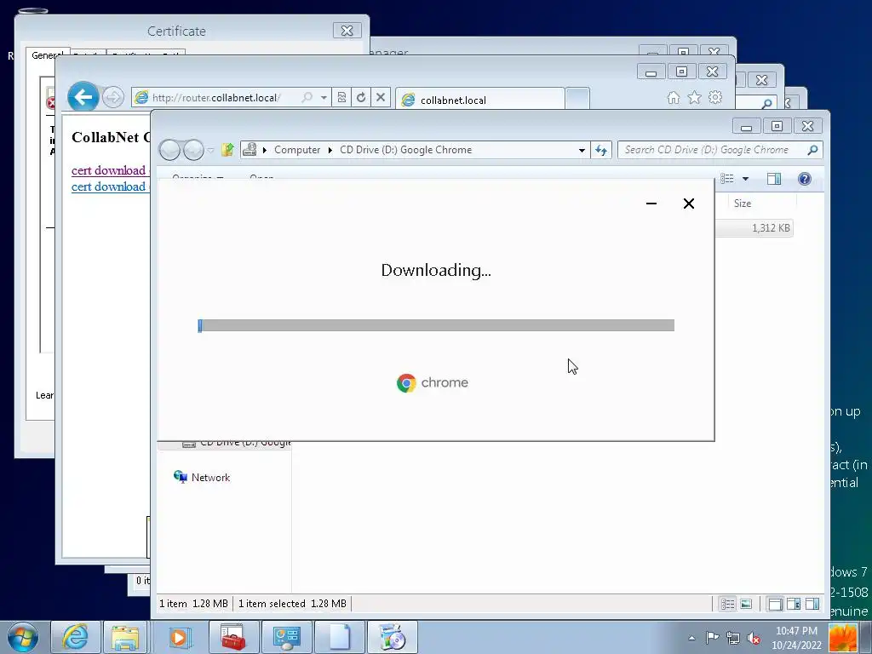This screenshot has width=872, height=654.
Task: Click the network tray icon
Action: point(733,638)
